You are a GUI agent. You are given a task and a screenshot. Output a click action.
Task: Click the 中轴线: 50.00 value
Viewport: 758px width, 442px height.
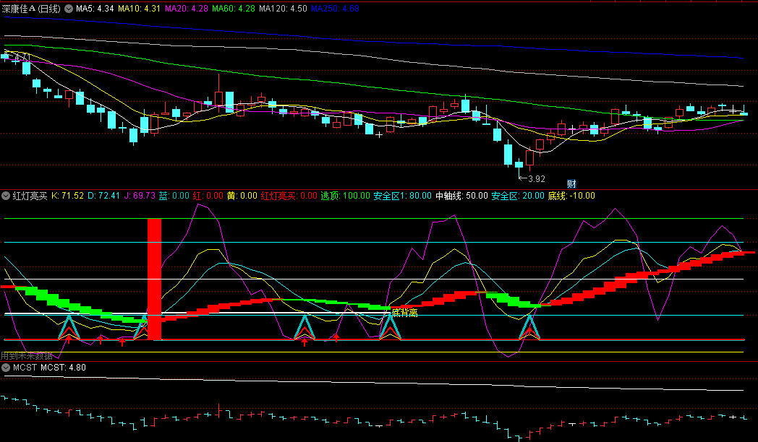click(x=461, y=196)
